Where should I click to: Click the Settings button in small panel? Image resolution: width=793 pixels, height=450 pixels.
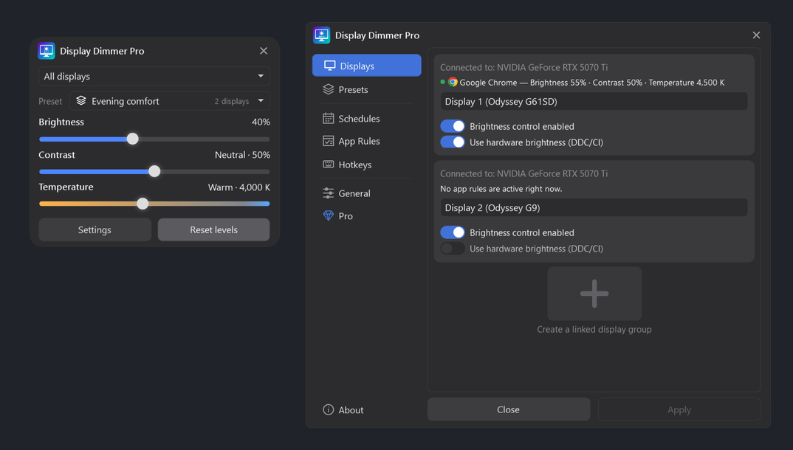coord(95,230)
